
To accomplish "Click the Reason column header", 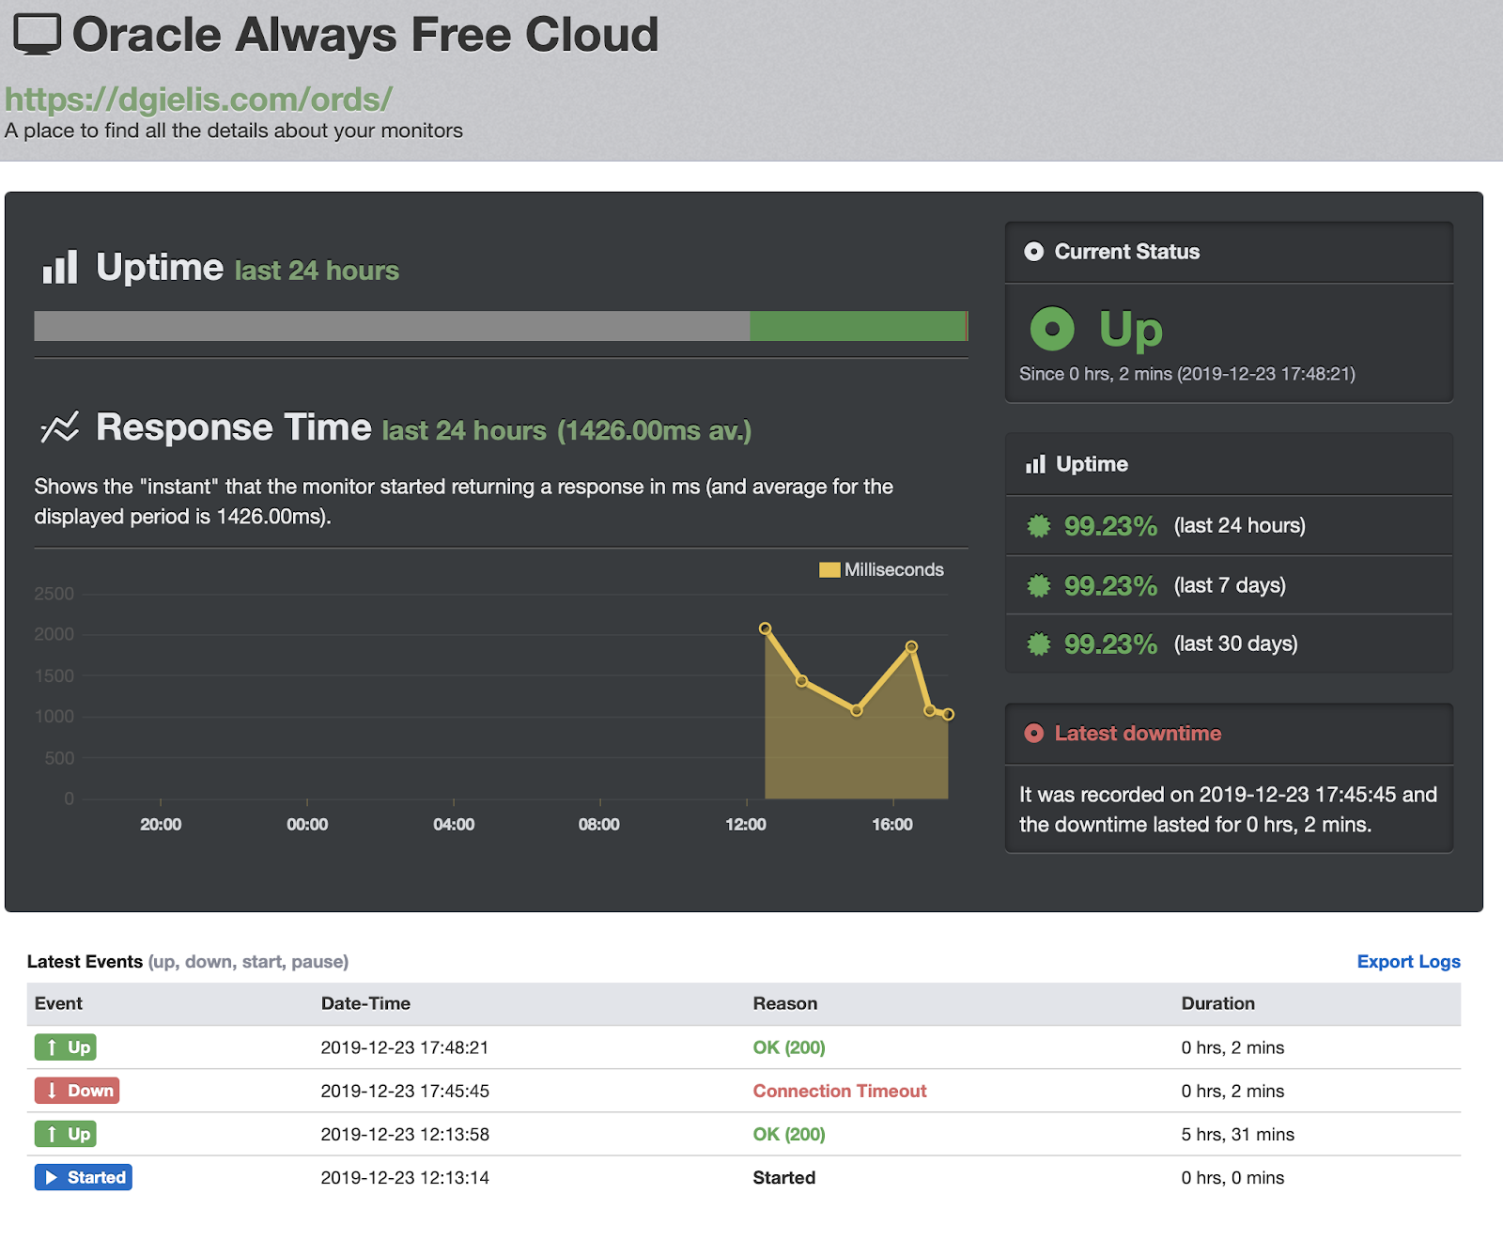I will (785, 1003).
